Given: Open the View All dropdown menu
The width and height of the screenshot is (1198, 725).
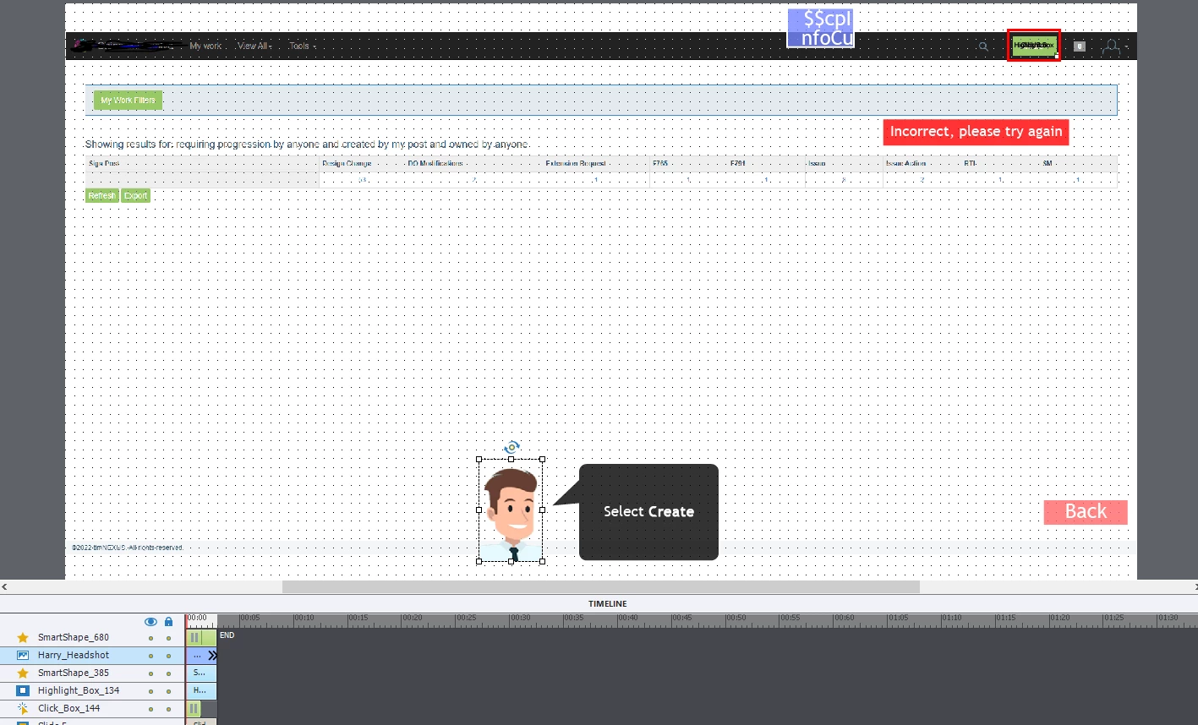Looking at the screenshot, I should tap(254, 46).
